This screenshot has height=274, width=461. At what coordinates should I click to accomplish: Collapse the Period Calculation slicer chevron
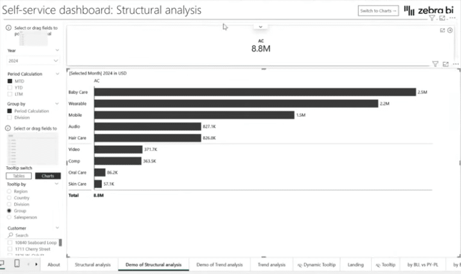click(x=57, y=73)
